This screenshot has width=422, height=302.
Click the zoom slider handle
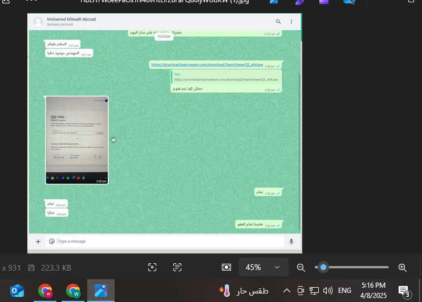coord(323,267)
